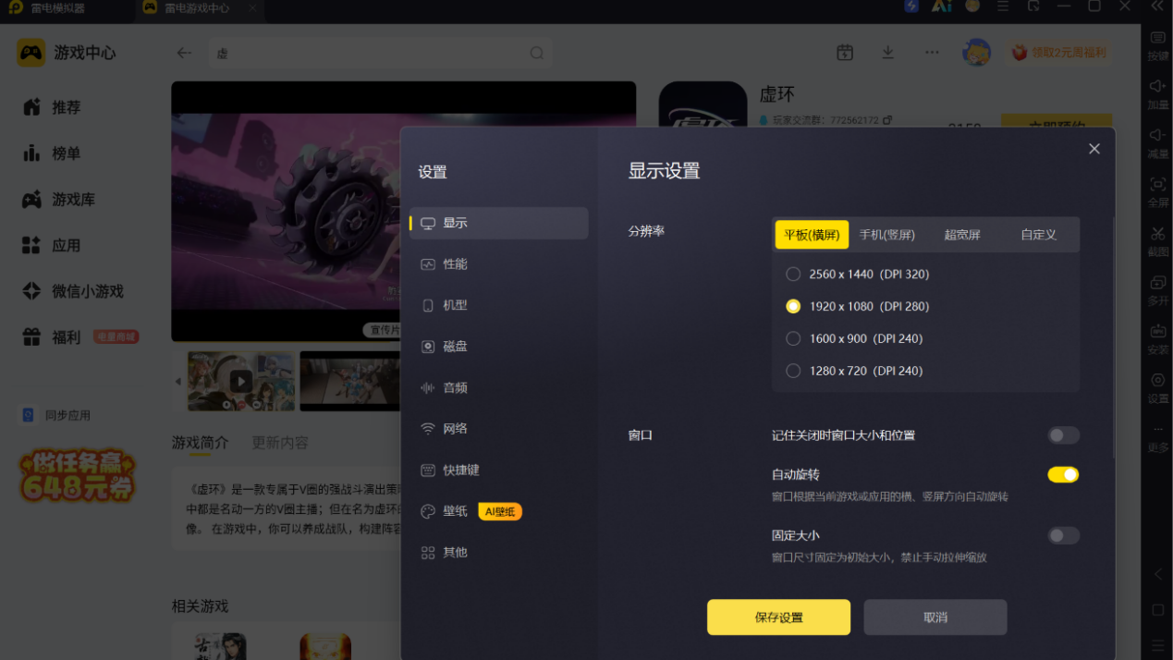Click the 全屏 fullscreen icon in sidebar

pyautogui.click(x=1157, y=184)
